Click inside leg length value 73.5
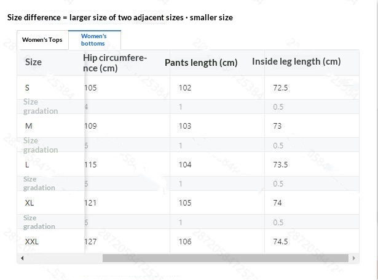This screenshot has width=378, height=280. pos(280,165)
